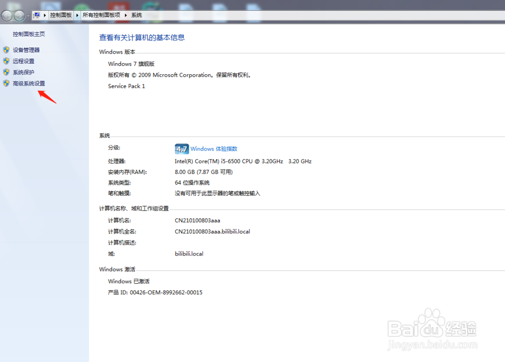The height and width of the screenshot is (362, 505).
Task: Click the domain value bilibili.local
Action: click(189, 253)
